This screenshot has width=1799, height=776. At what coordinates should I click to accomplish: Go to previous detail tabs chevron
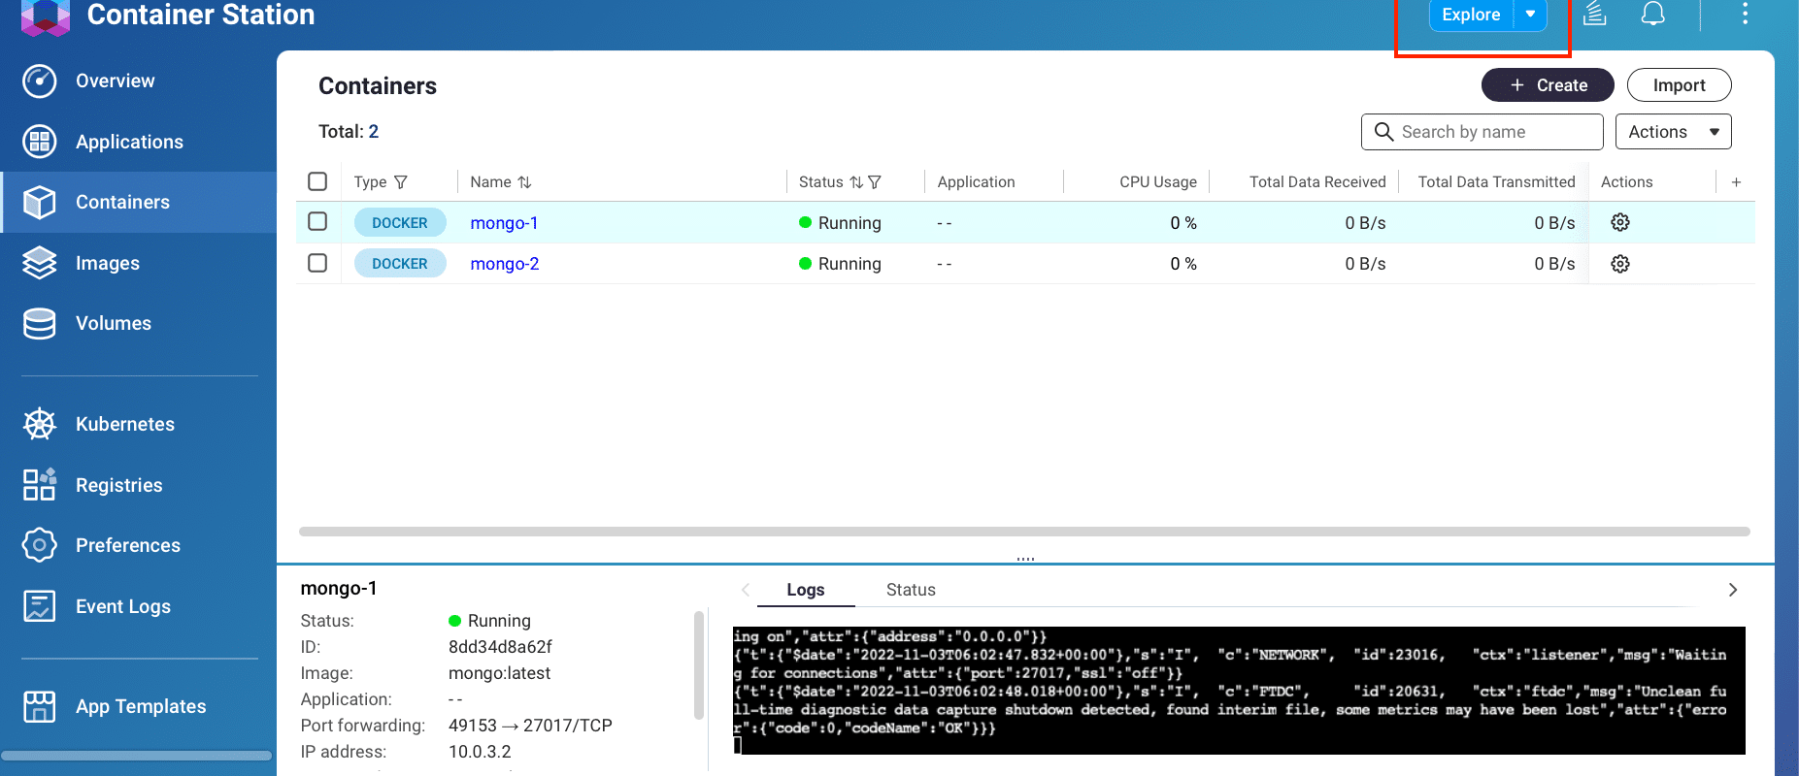(745, 590)
